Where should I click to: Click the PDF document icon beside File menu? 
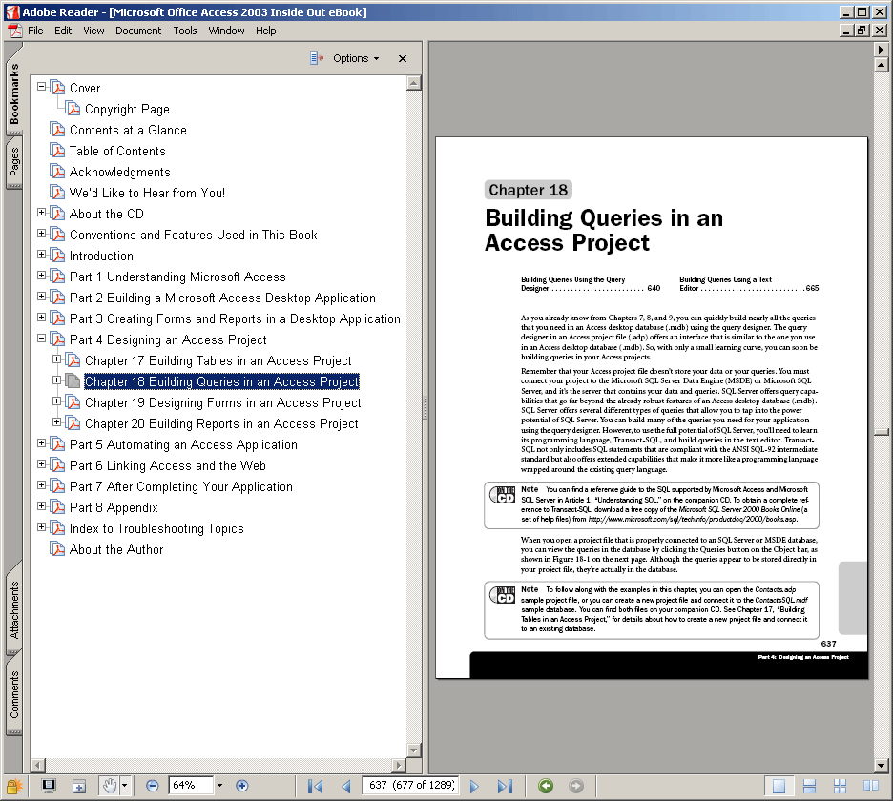[x=15, y=31]
